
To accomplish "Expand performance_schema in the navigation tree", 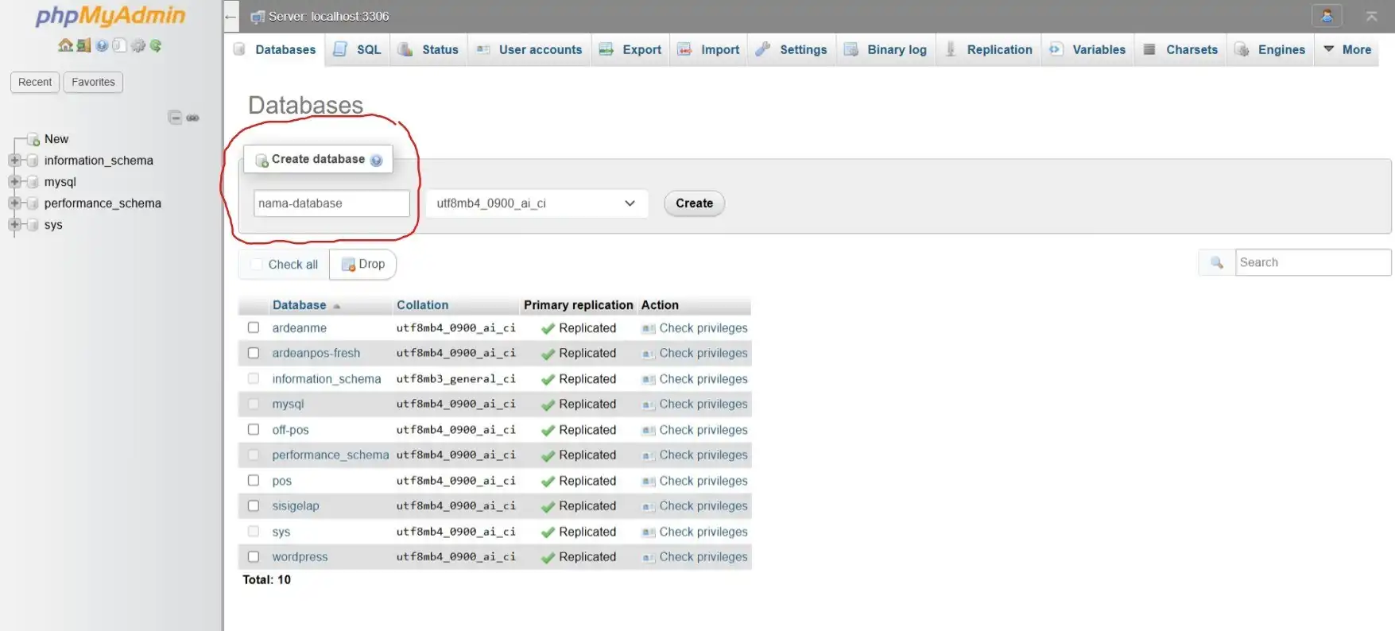I will click(14, 203).
